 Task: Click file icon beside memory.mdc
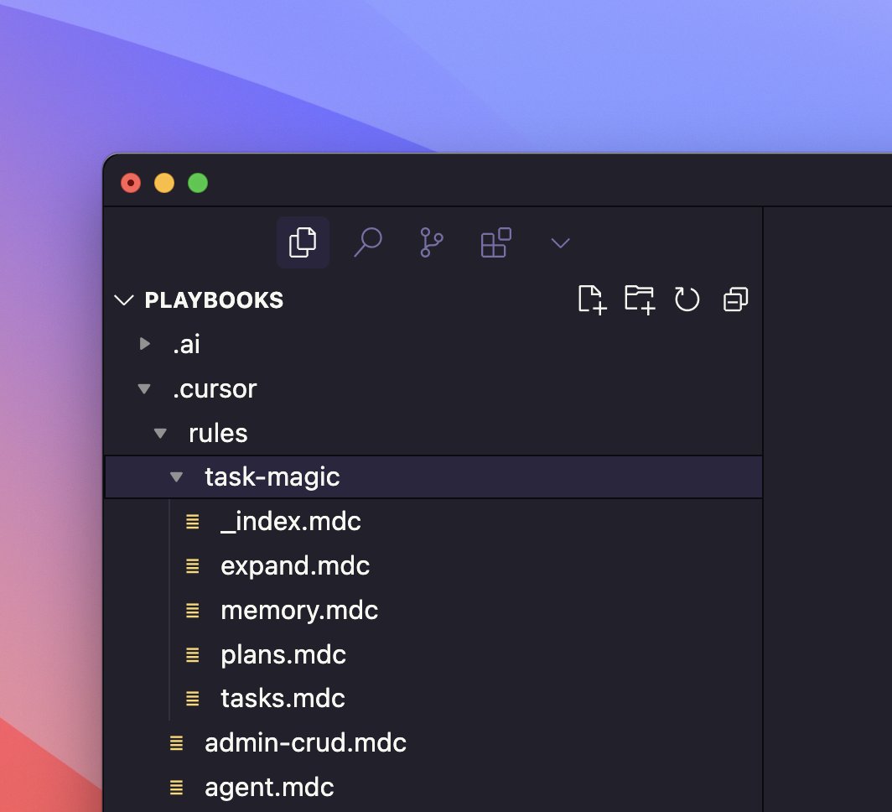(x=192, y=611)
